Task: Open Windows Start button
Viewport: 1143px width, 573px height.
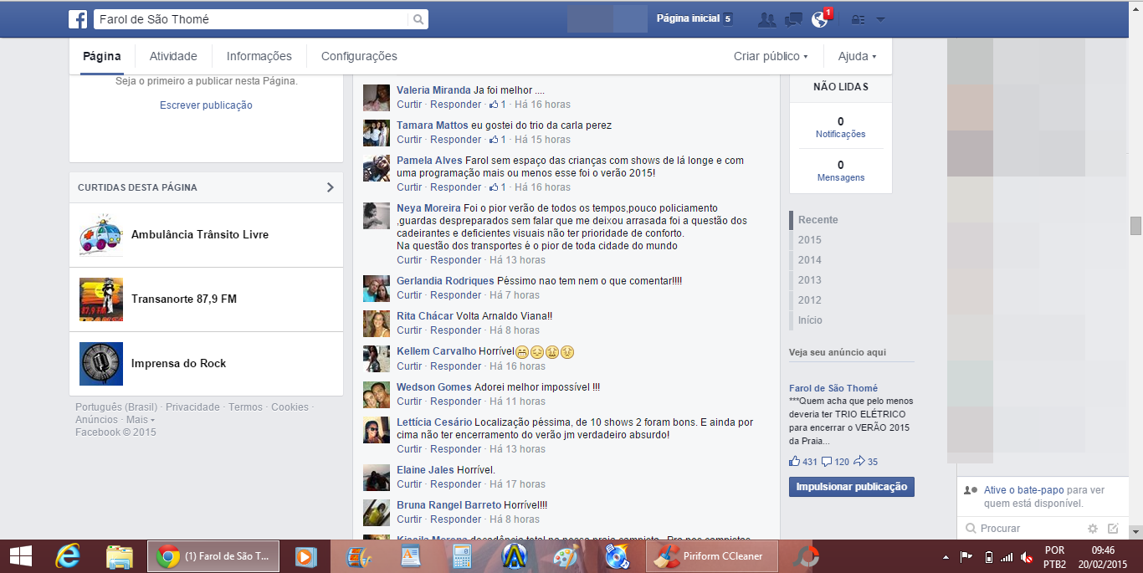Action: 20,556
